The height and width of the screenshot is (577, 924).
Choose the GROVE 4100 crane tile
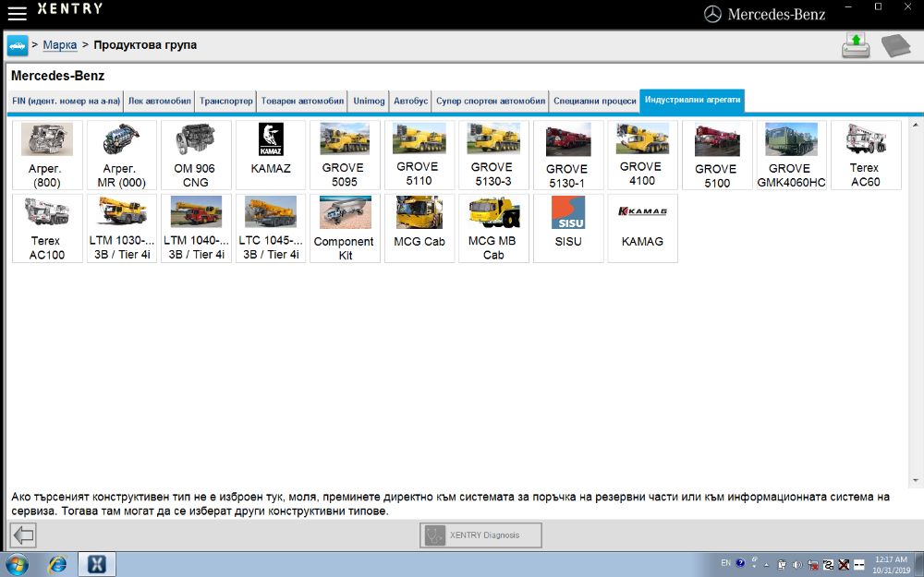[642, 155]
